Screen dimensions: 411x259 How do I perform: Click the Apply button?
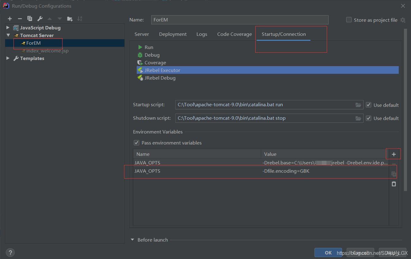393,253
